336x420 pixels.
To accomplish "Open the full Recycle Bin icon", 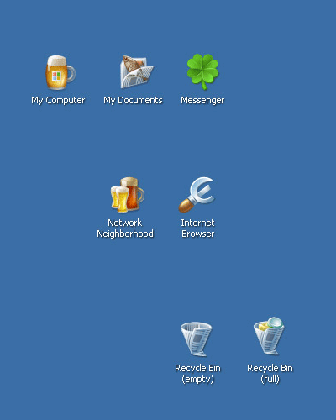I will coord(269,336).
